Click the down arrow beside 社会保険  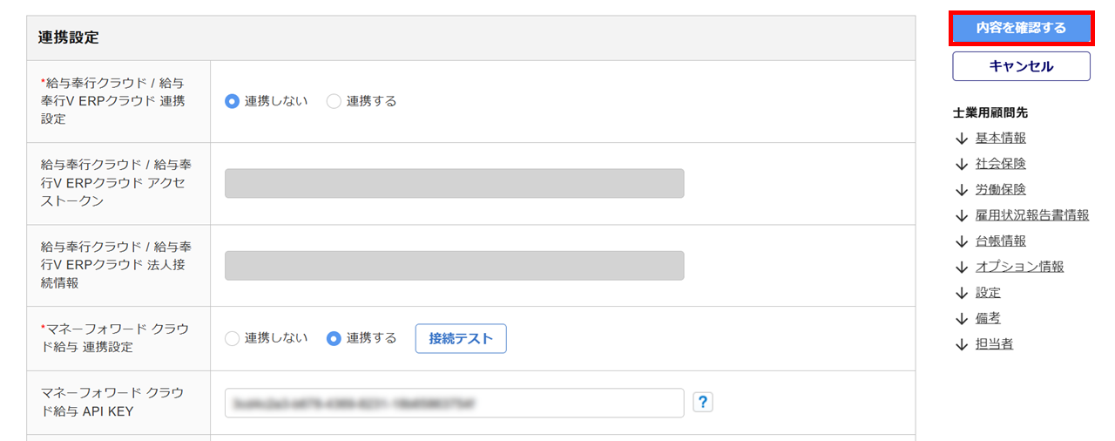[x=962, y=164]
